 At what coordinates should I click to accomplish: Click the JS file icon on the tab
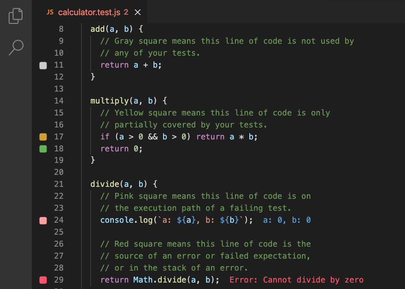(50, 12)
